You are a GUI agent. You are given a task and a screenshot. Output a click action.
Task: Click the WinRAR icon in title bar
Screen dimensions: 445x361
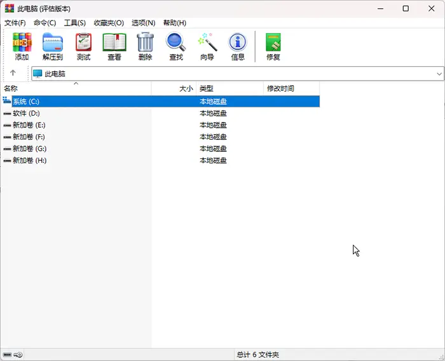pyautogui.click(x=10, y=8)
